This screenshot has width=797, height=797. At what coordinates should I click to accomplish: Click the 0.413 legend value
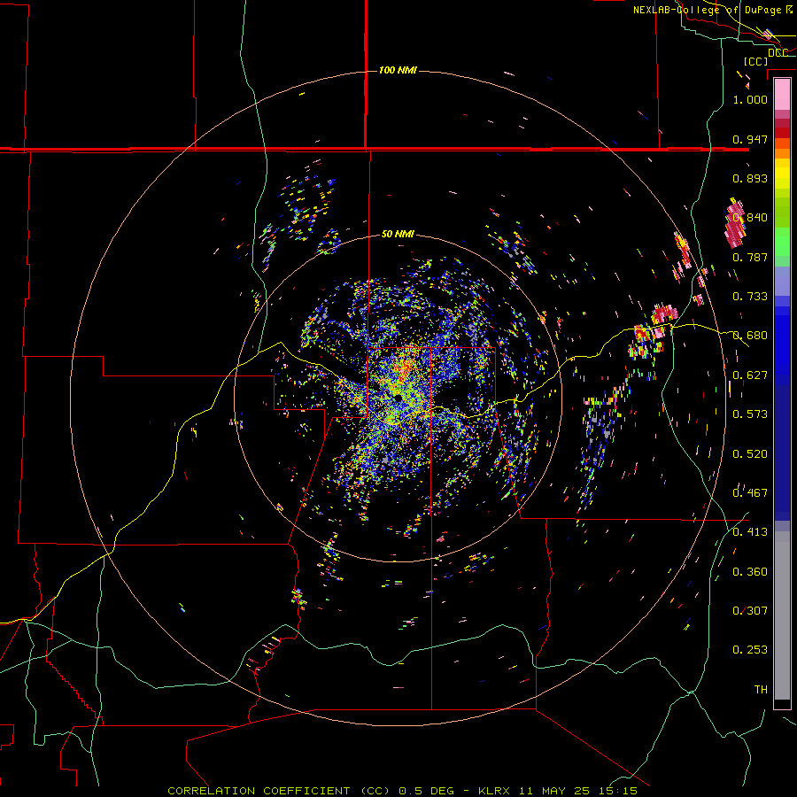coord(750,531)
